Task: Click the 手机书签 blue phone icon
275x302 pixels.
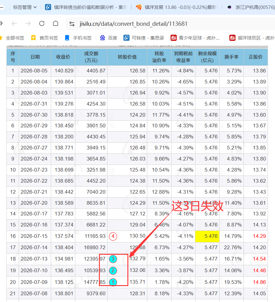Action: click(x=67, y=38)
